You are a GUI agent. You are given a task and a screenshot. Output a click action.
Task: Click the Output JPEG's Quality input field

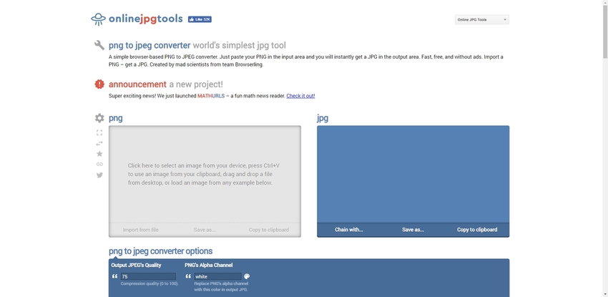pos(147,276)
